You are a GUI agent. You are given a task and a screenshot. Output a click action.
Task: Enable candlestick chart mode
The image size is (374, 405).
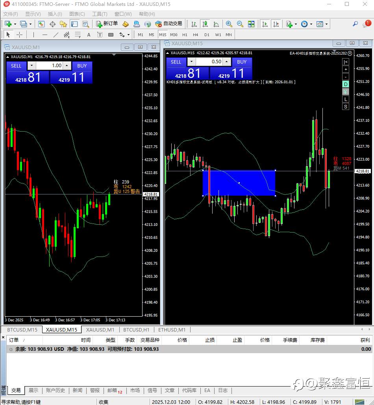tap(205, 24)
